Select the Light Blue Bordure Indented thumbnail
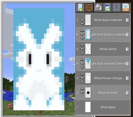133x117 pixels. pos(88,34)
